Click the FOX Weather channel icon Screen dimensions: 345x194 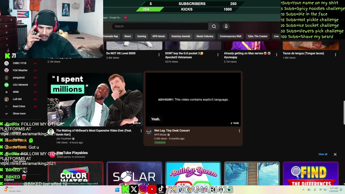pos(6,70)
